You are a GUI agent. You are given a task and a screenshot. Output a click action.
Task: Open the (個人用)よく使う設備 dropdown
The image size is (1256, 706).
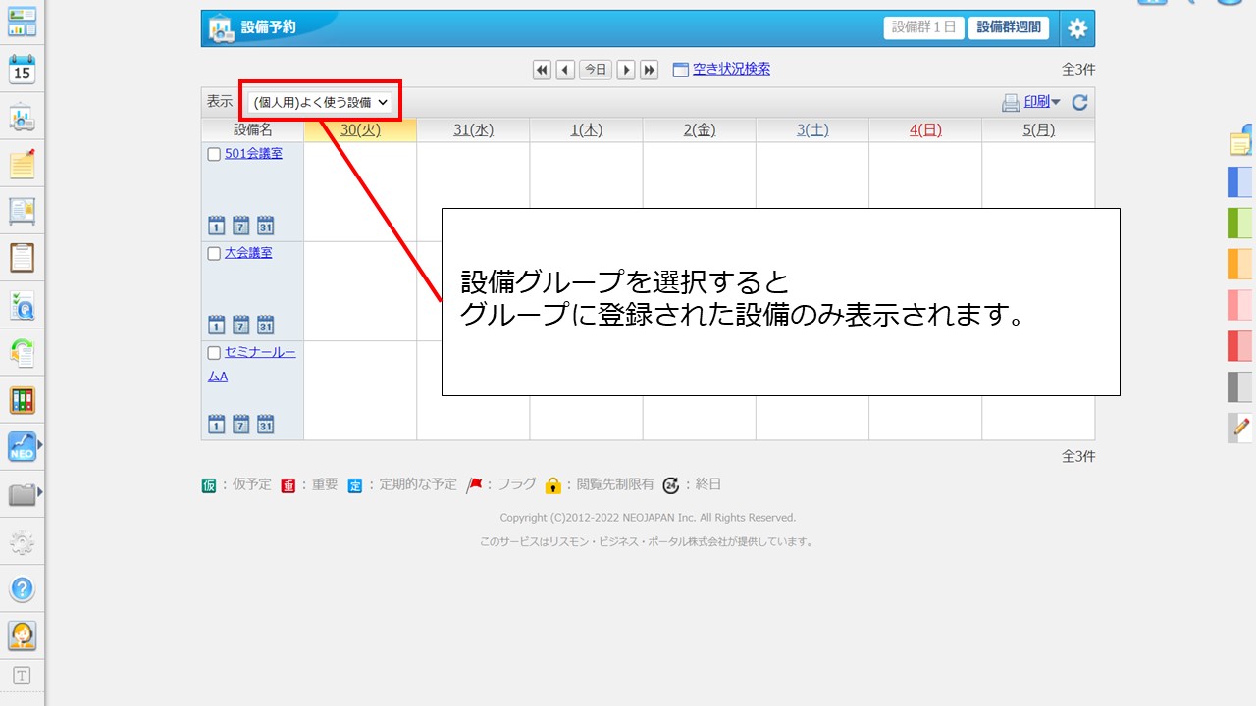321,102
